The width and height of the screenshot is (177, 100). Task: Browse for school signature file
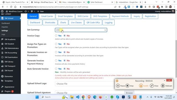(129, 93)
